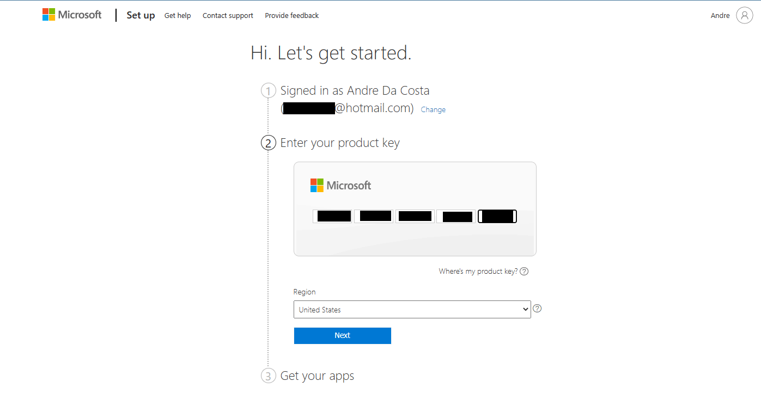Open Provide feedback in the header
Image resolution: width=761 pixels, height=412 pixels.
click(x=292, y=15)
